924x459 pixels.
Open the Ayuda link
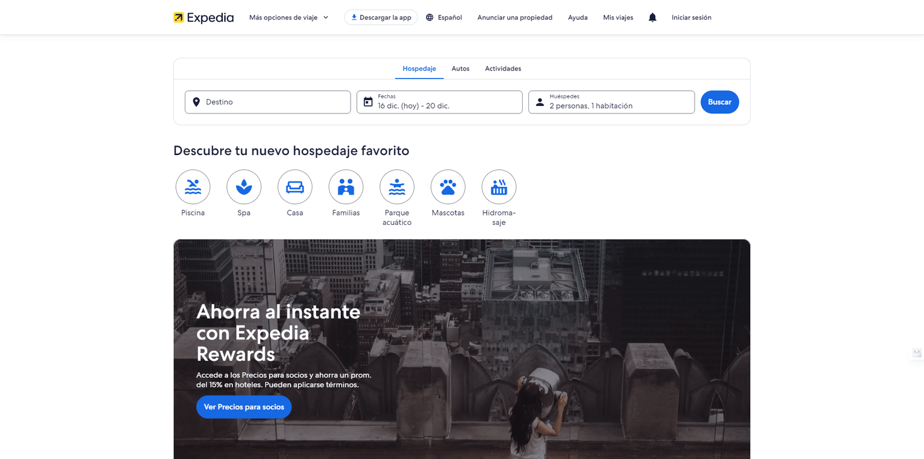(577, 17)
